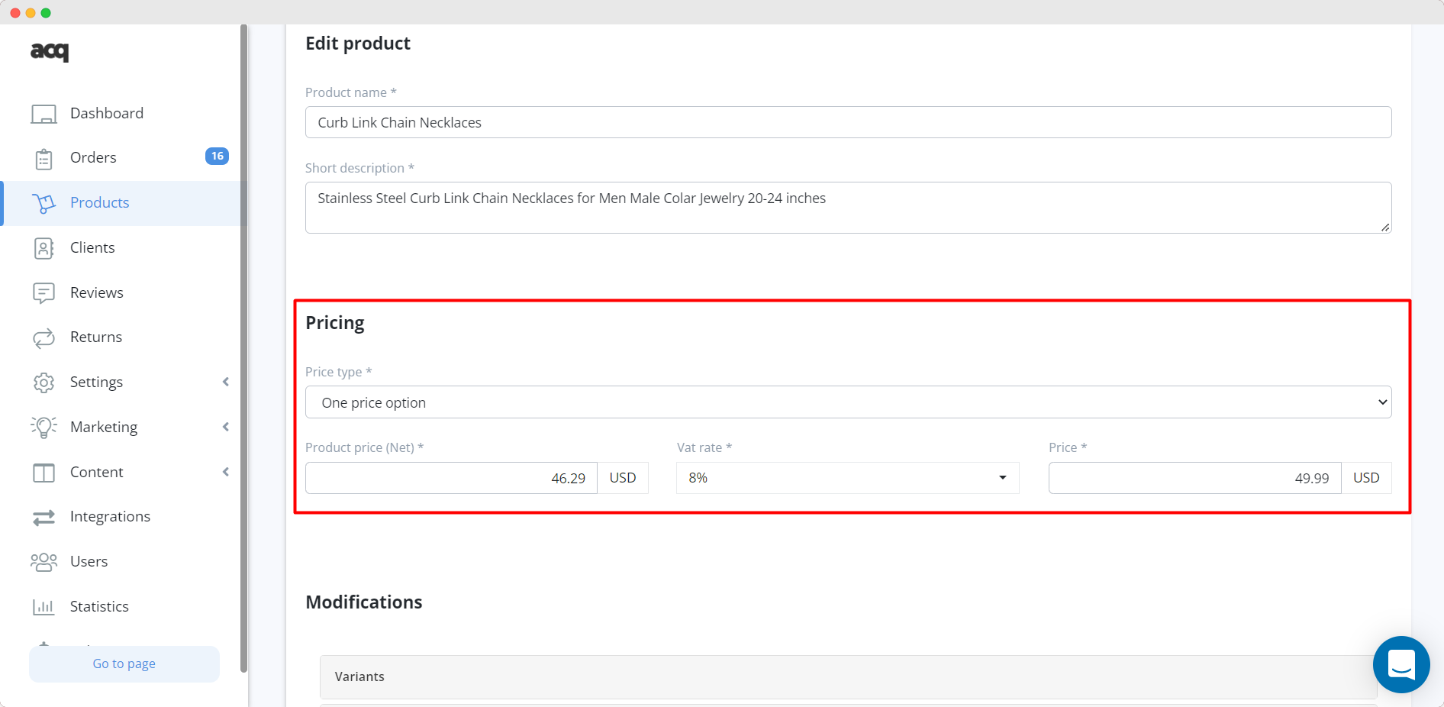Screen dimensions: 1444x707
Task: Click the Orders count badge 16
Action: [x=217, y=156]
